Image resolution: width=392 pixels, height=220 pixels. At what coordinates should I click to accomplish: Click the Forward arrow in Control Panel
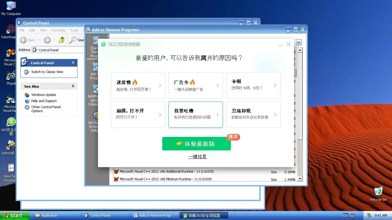[47, 40]
